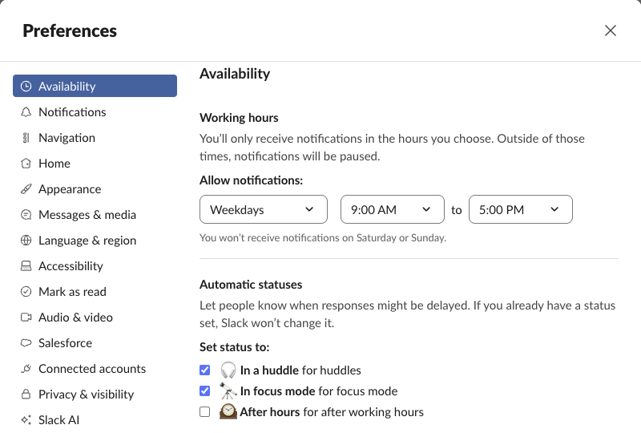641x433 pixels.
Task: Uncheck In a huddle status checkbox
Action: 205,370
